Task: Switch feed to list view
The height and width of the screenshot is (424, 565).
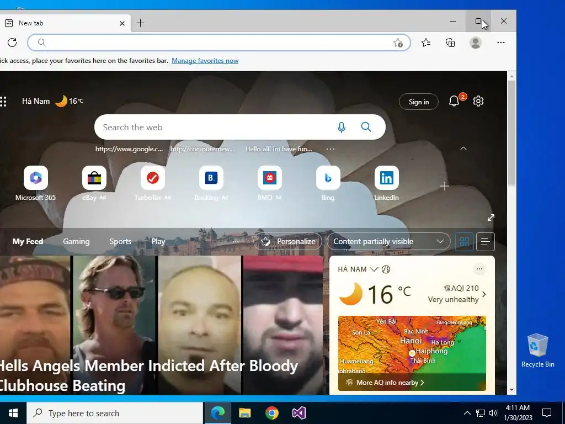Action: click(x=486, y=242)
